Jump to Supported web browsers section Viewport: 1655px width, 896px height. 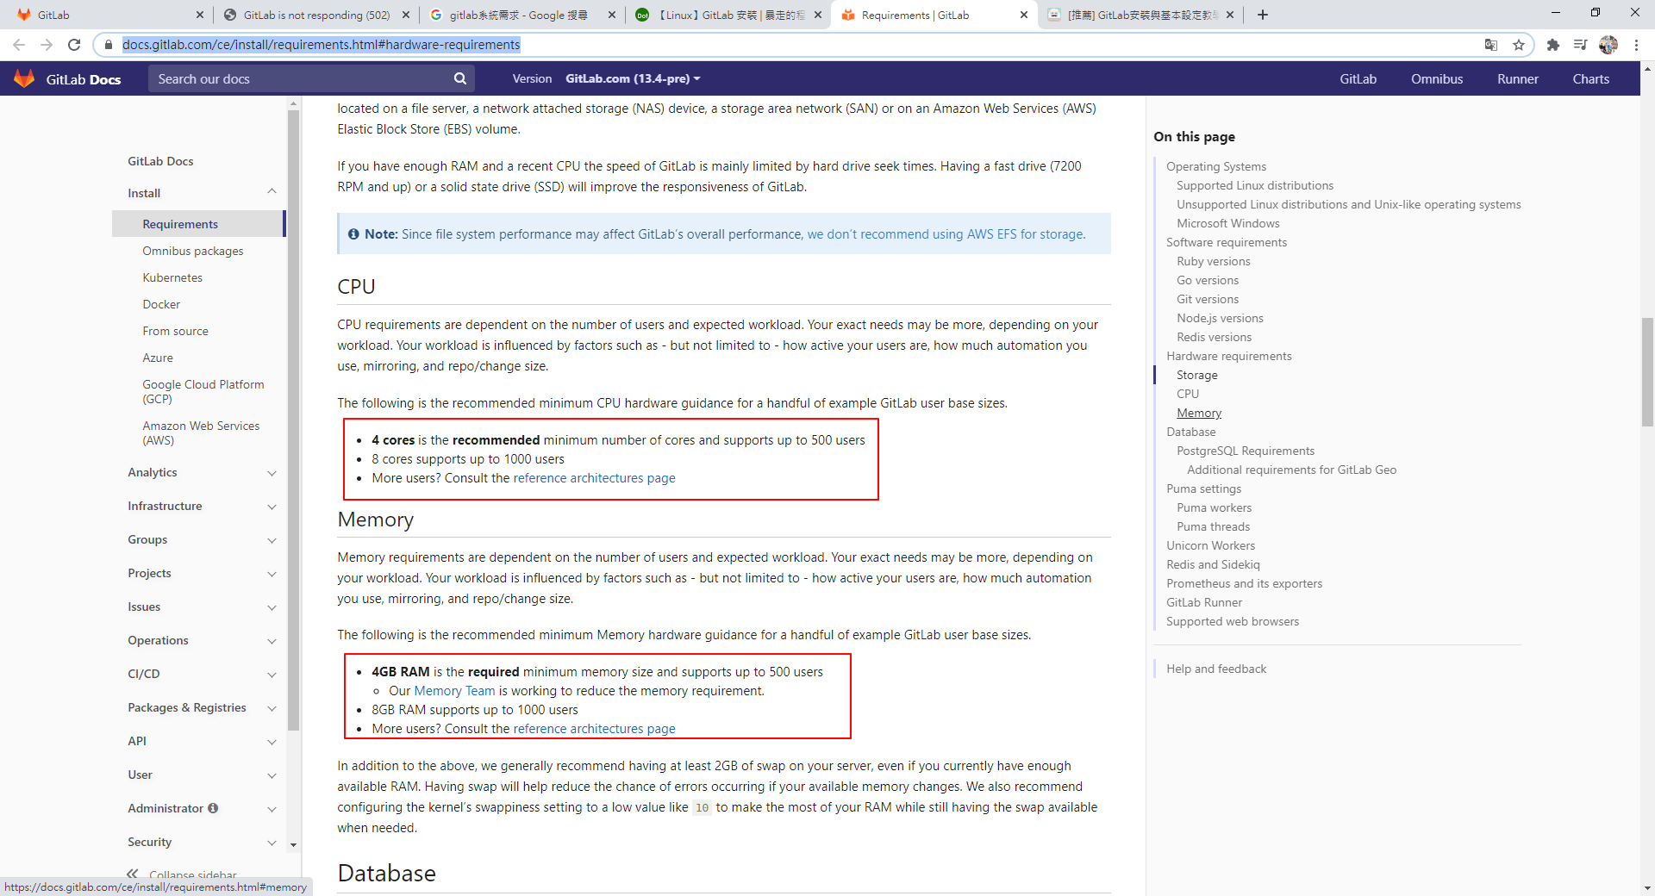[x=1233, y=621]
